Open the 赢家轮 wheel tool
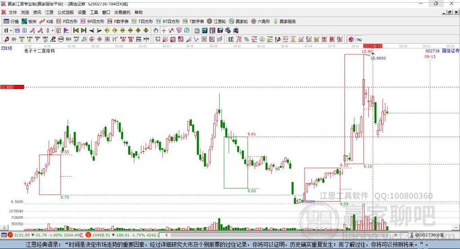Screen dimensions: 460x249 (239, 22)
